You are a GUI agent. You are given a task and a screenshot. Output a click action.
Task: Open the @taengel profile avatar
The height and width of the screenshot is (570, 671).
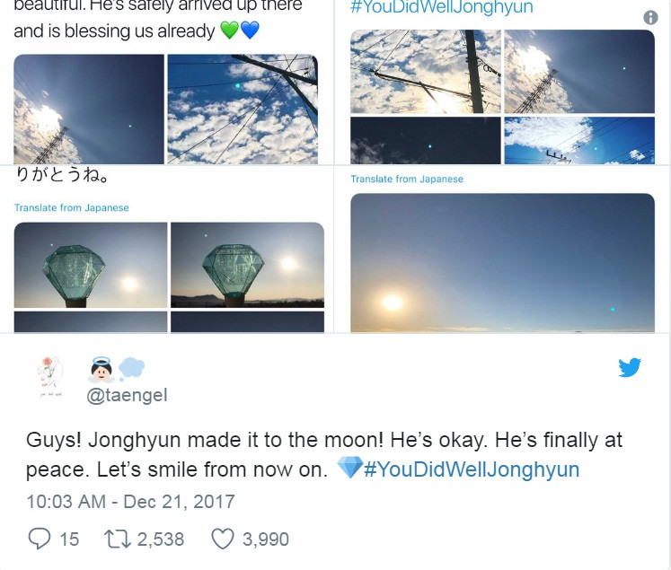tap(49, 376)
